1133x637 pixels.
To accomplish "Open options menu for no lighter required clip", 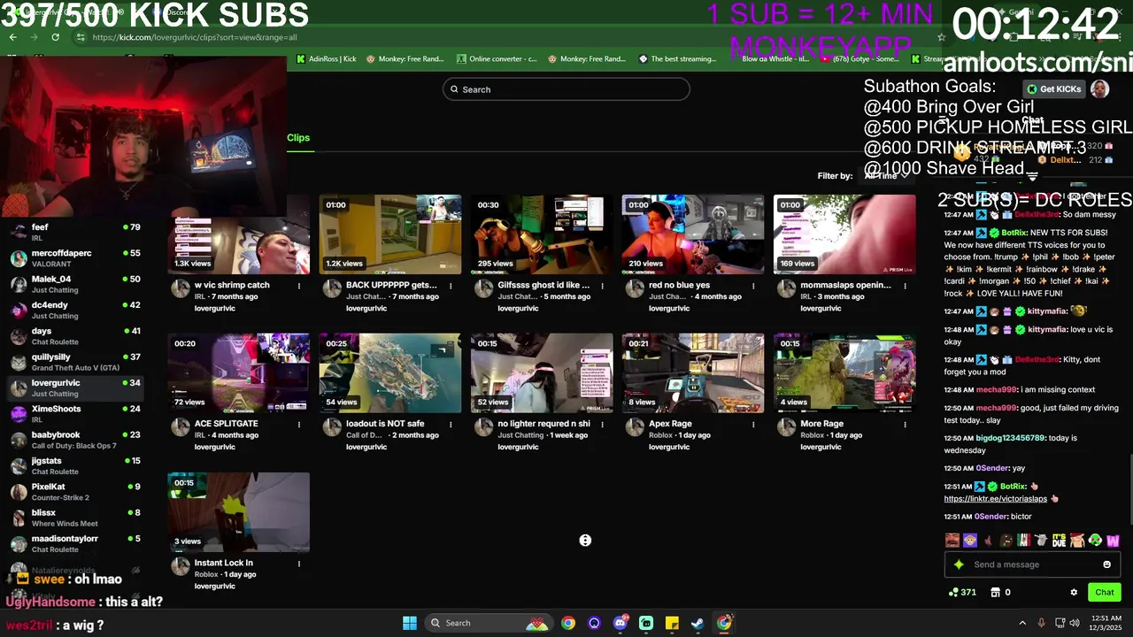I will (x=602, y=425).
